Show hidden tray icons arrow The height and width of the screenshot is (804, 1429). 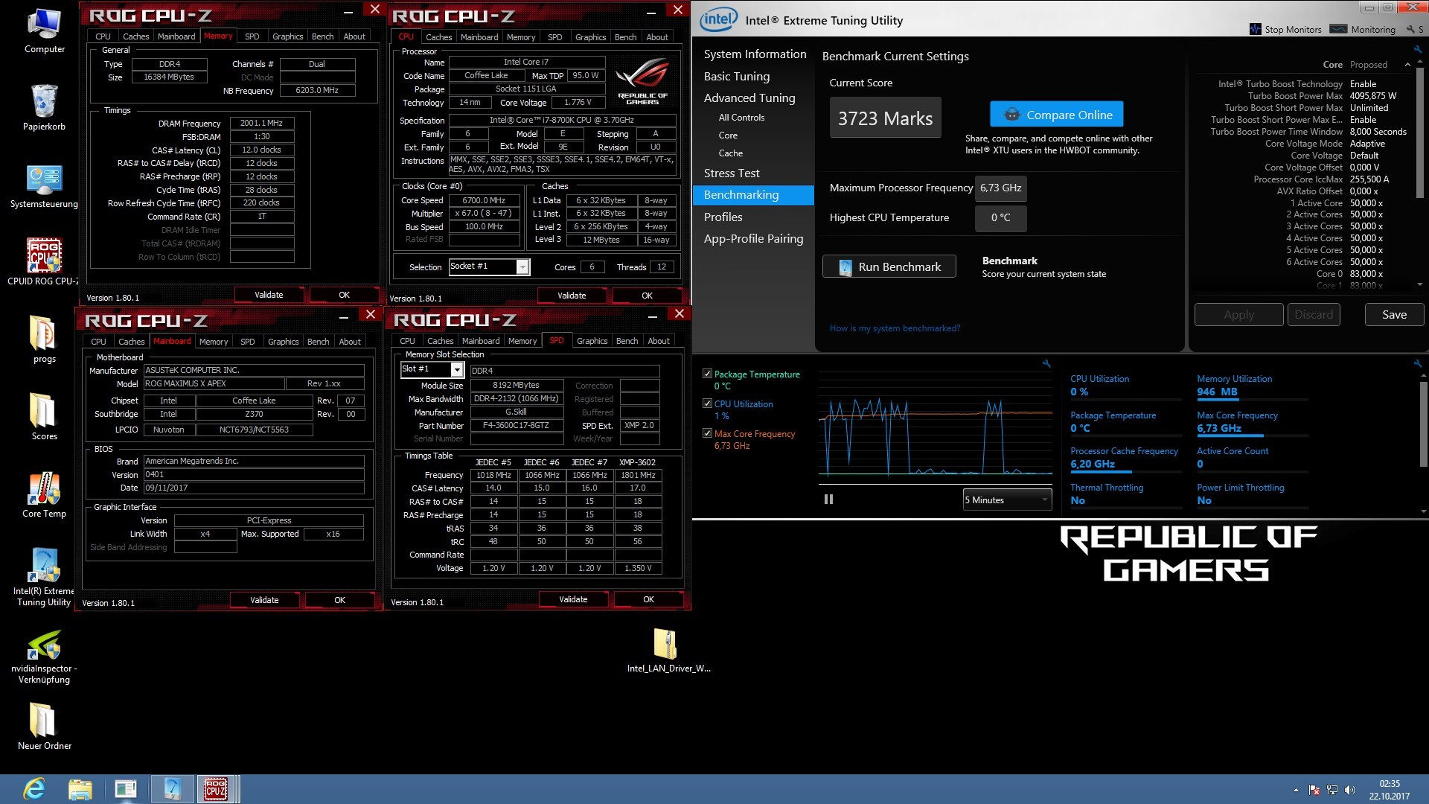(x=1296, y=790)
